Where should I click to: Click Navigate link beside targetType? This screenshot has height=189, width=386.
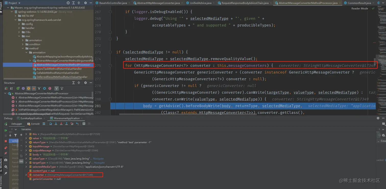click(99, 163)
